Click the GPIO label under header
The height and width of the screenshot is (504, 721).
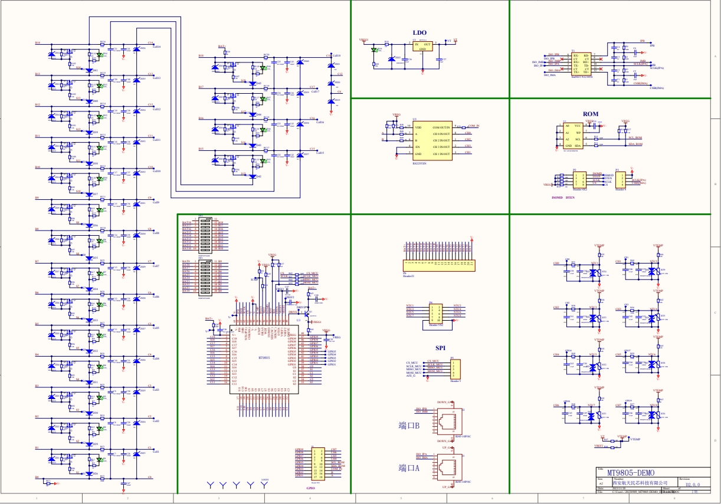[311, 489]
